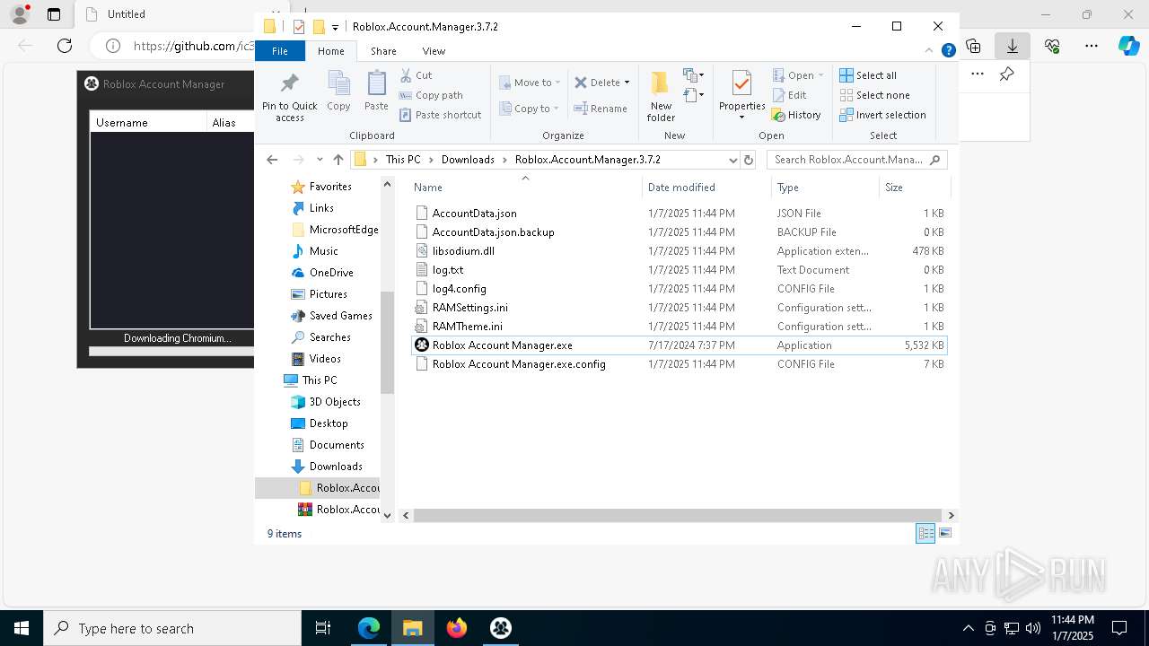This screenshot has width=1149, height=646.
Task: Click the Cut scissors icon
Action: click(406, 75)
